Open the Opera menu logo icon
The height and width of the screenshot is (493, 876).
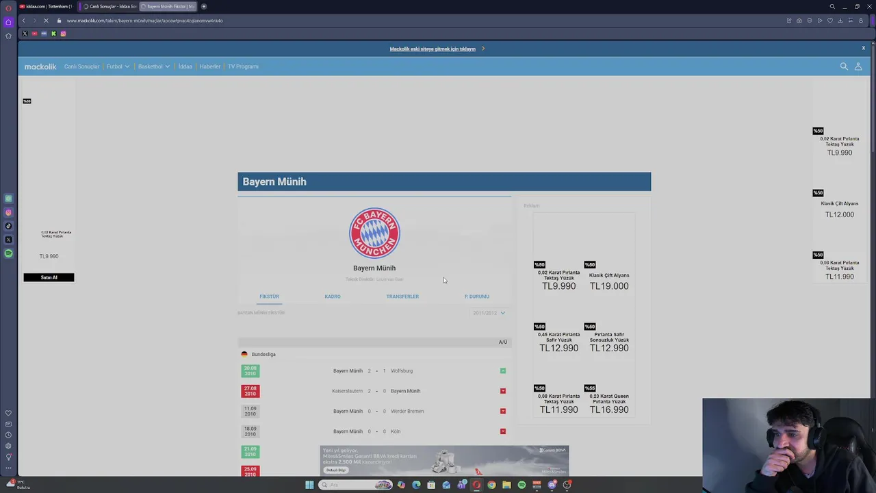point(8,8)
